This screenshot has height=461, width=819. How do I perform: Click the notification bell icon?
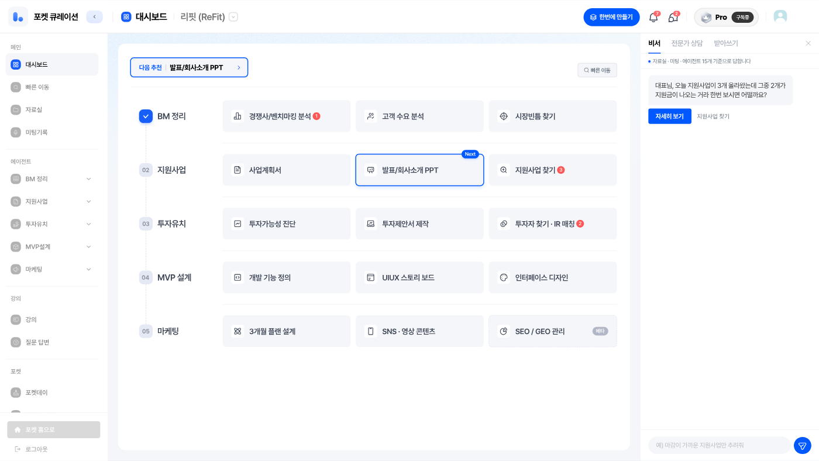(653, 18)
